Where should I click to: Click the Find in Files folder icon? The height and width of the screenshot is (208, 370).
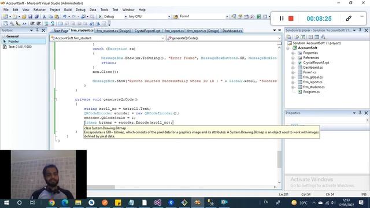point(175,17)
